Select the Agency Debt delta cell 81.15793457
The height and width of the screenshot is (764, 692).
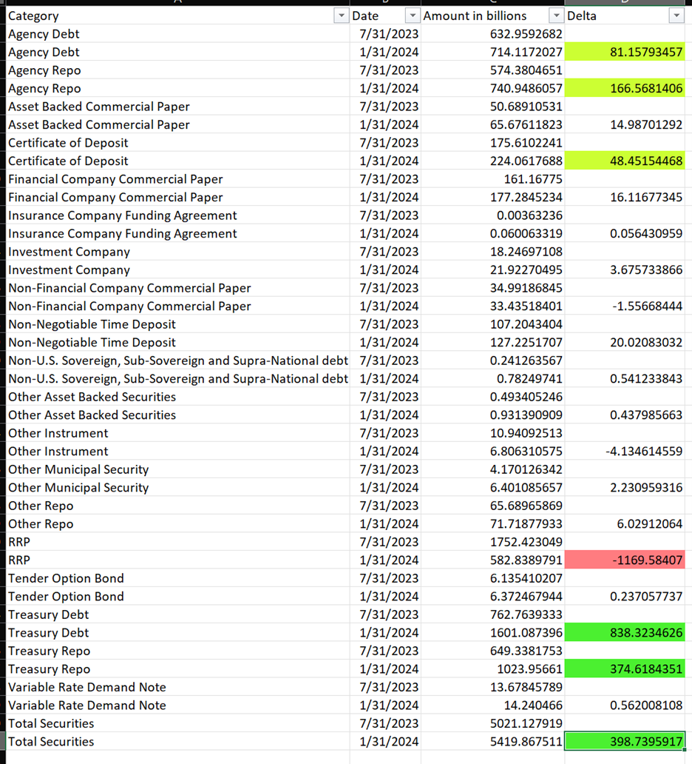point(625,52)
